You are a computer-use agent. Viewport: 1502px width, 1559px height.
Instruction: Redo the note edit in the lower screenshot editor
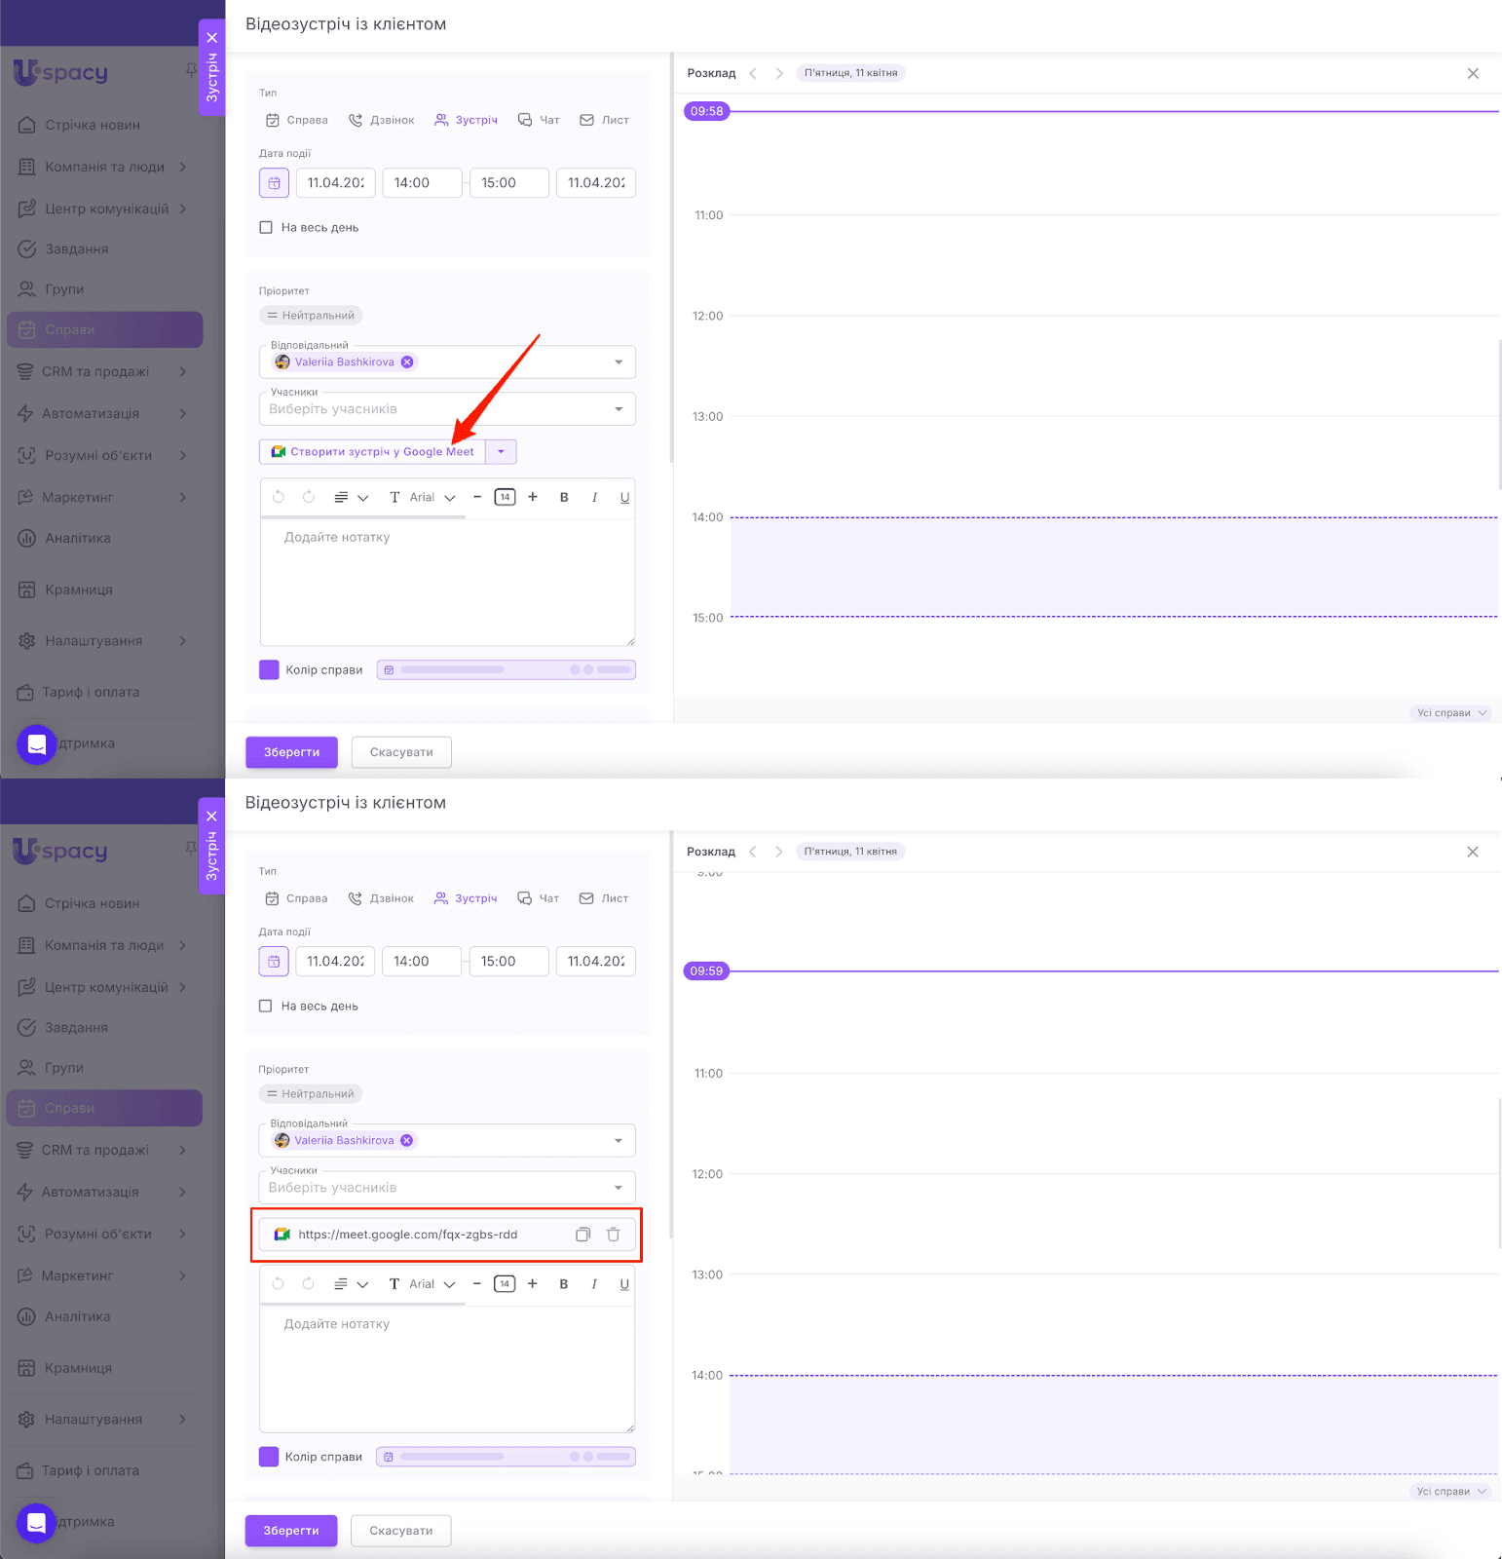tap(309, 1284)
